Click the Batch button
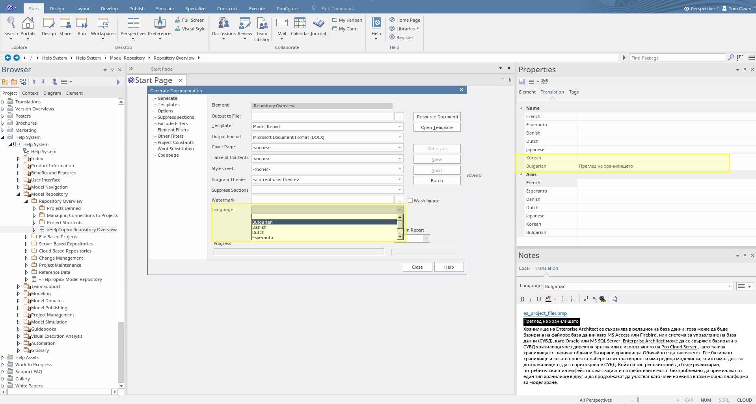 pyautogui.click(x=437, y=181)
